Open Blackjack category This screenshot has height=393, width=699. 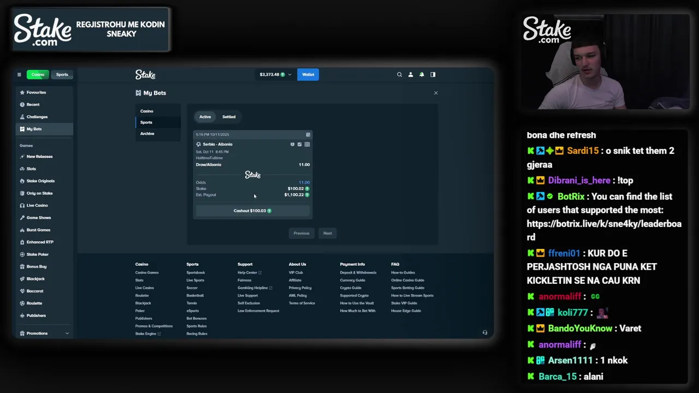(x=44, y=279)
